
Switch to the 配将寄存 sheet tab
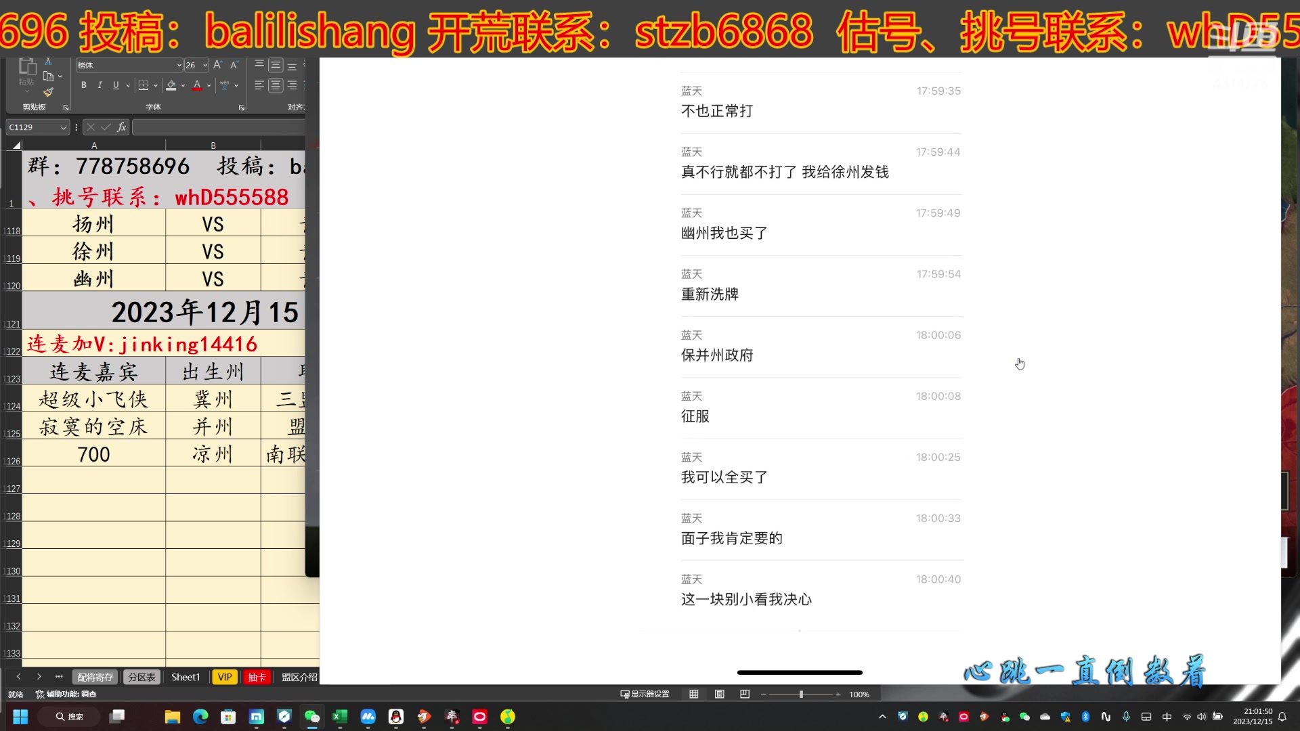pos(95,677)
